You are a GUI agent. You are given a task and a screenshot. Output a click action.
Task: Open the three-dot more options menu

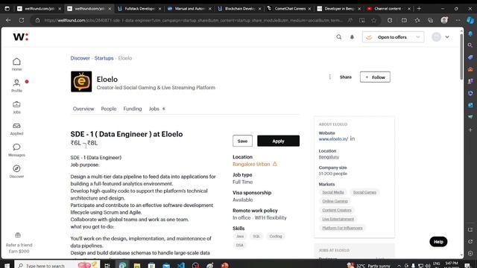[329, 77]
